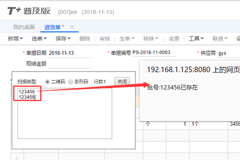This screenshot has height=160, width=240.
Task: Expand the 选单 dropdown
Action: point(39,39)
